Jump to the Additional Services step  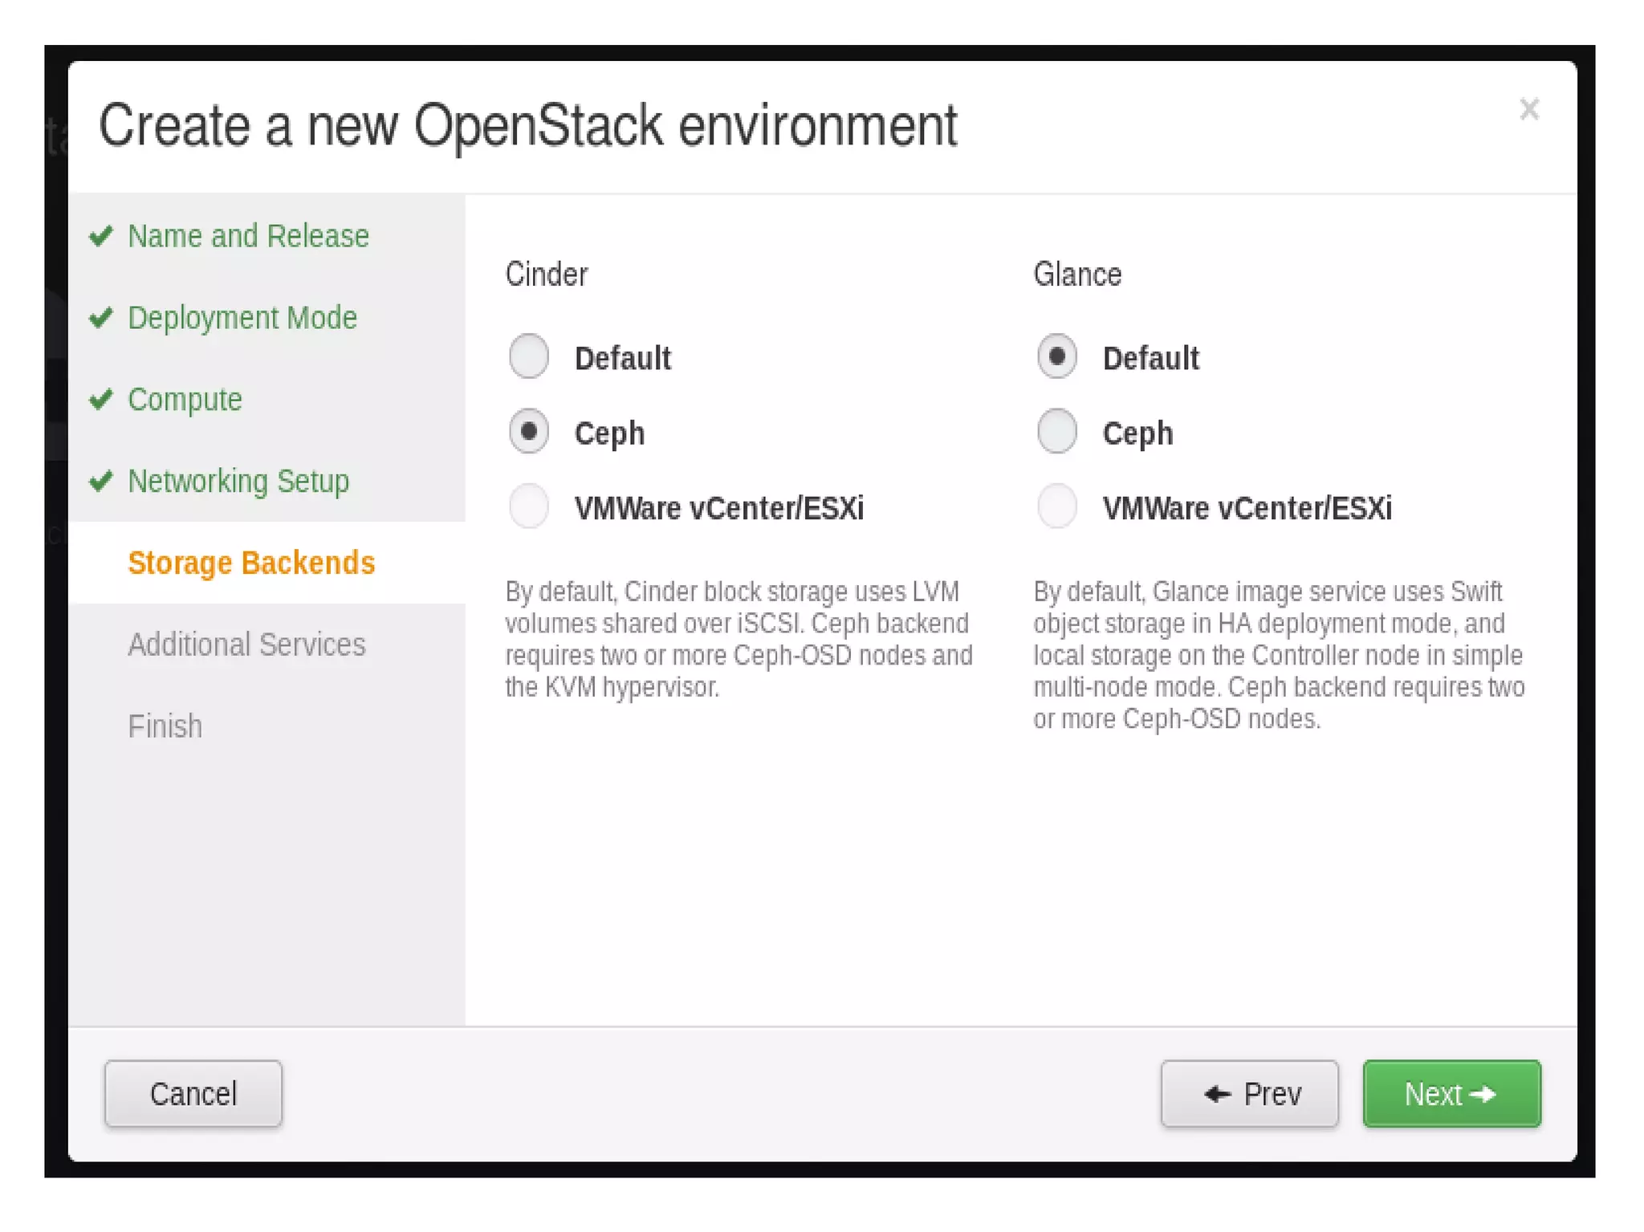coord(246,644)
